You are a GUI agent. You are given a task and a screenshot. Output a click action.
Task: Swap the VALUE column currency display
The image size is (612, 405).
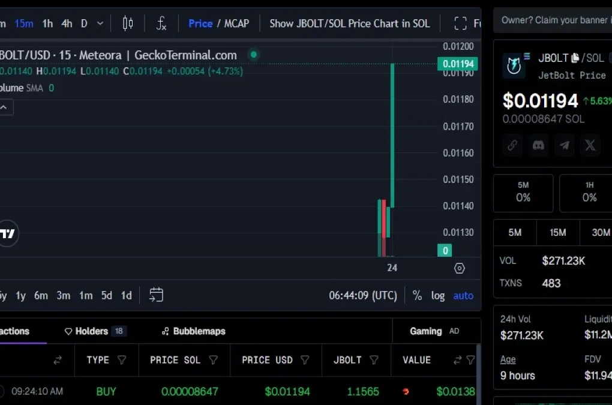(x=457, y=360)
